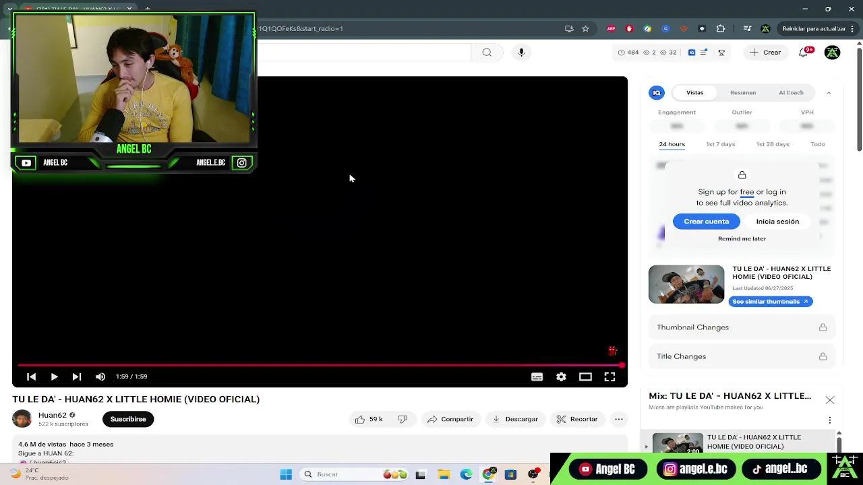Click the vidIQ logo in YouTube header
The height and width of the screenshot is (485, 863).
pyautogui.click(x=692, y=53)
